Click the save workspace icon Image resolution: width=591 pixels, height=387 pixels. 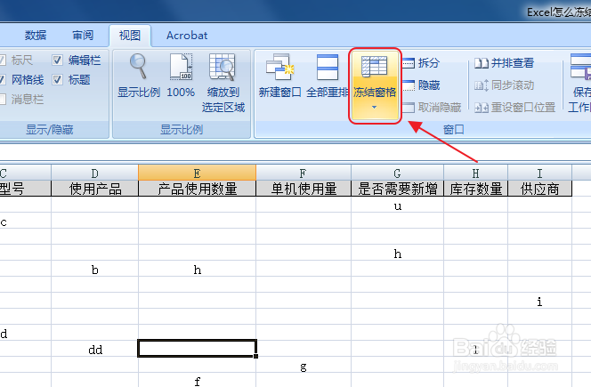click(x=580, y=67)
